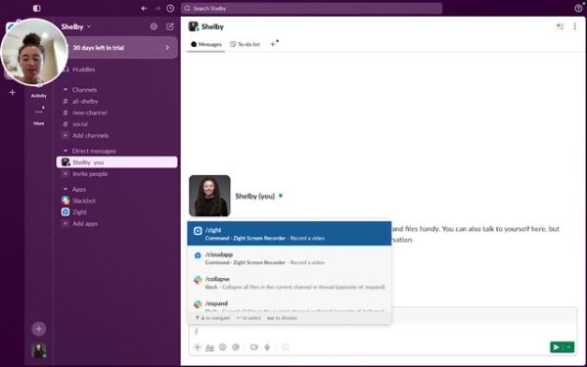
Task: Open workspace settings gear icon
Action: pos(154,26)
